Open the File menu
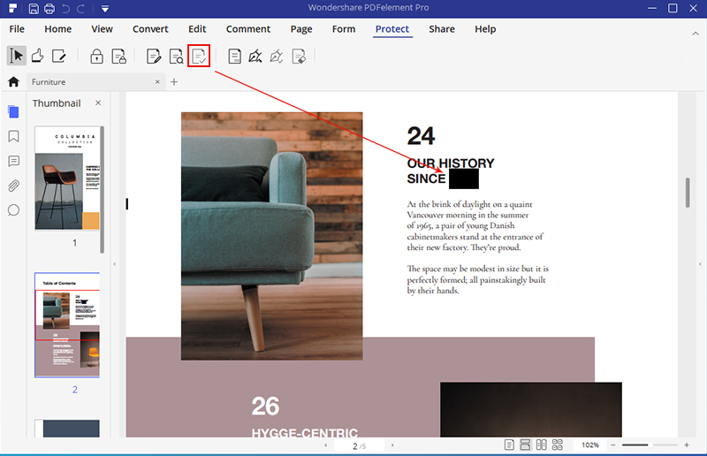 17,29
